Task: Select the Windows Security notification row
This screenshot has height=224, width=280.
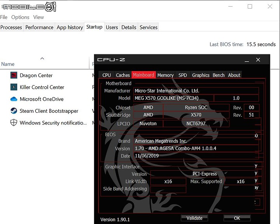Action: coord(47,123)
